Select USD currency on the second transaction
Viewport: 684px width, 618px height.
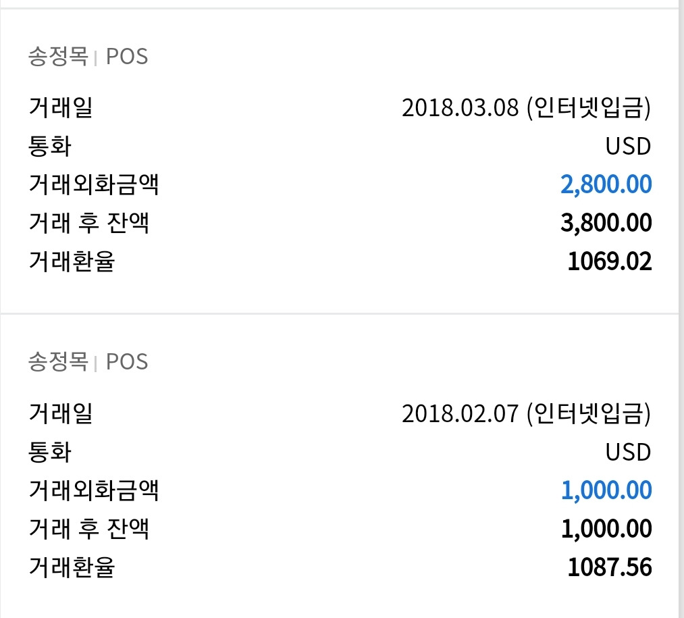pyautogui.click(x=628, y=452)
